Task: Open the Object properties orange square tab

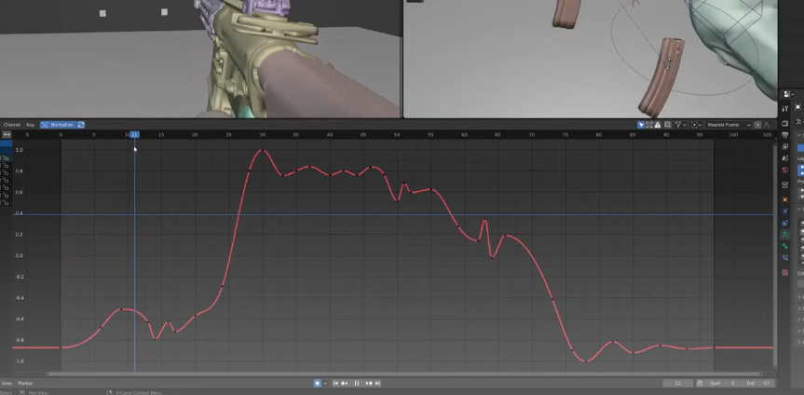Action: [x=785, y=199]
